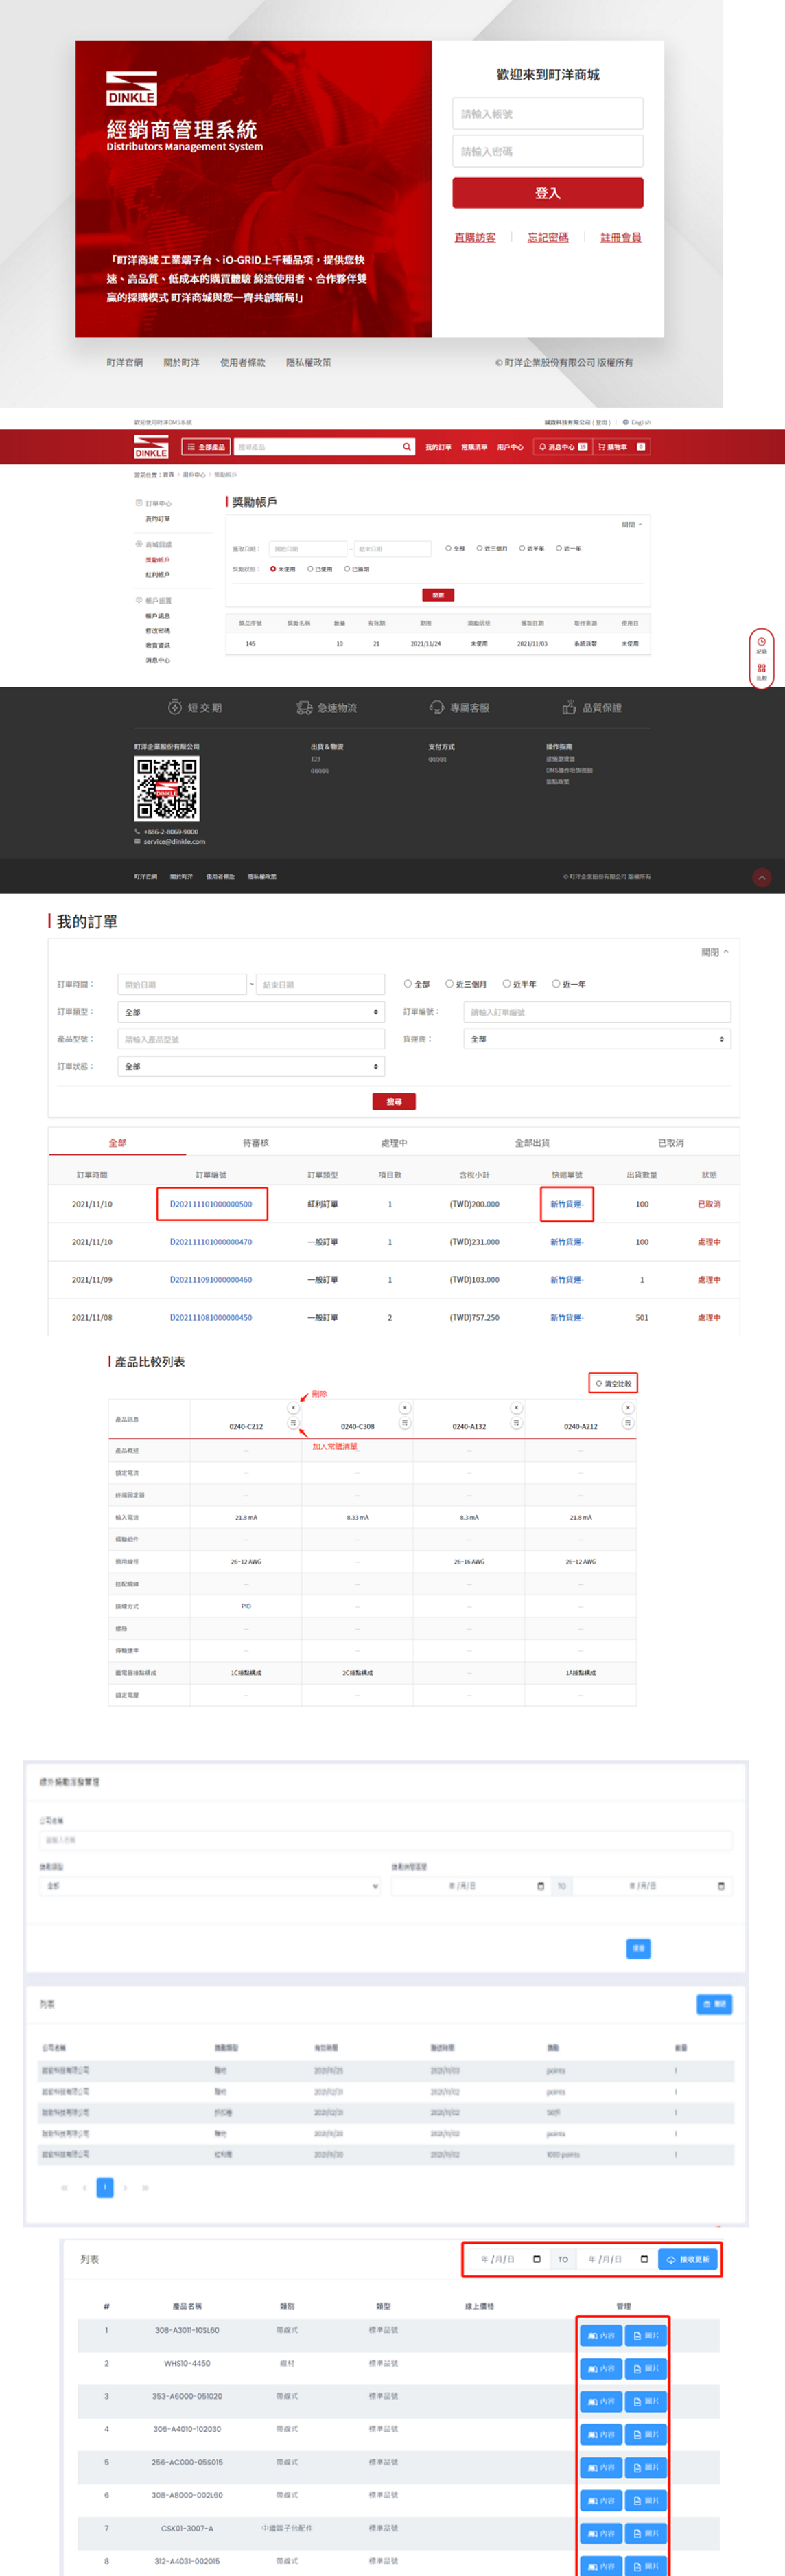
Task: Click 註冊會員 link on login page
Action: (620, 238)
